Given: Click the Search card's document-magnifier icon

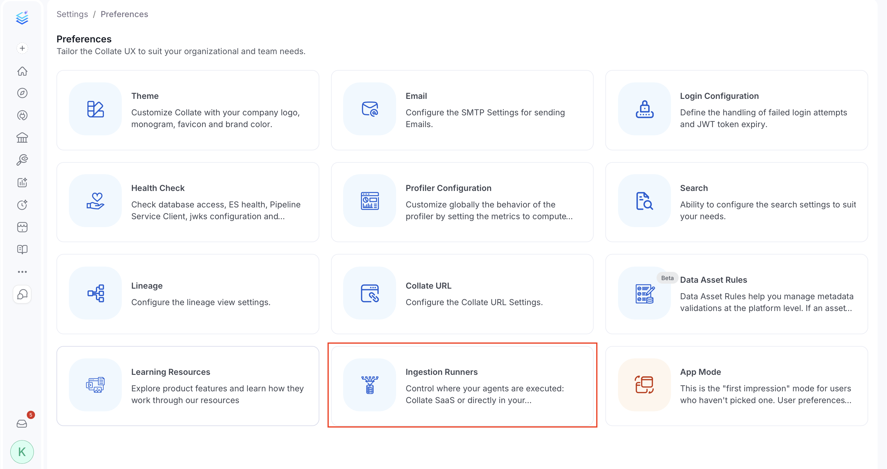Looking at the screenshot, I should tap(644, 201).
